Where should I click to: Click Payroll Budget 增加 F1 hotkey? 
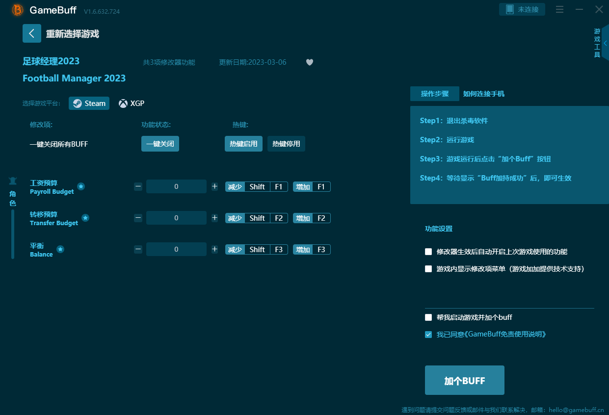pos(312,186)
